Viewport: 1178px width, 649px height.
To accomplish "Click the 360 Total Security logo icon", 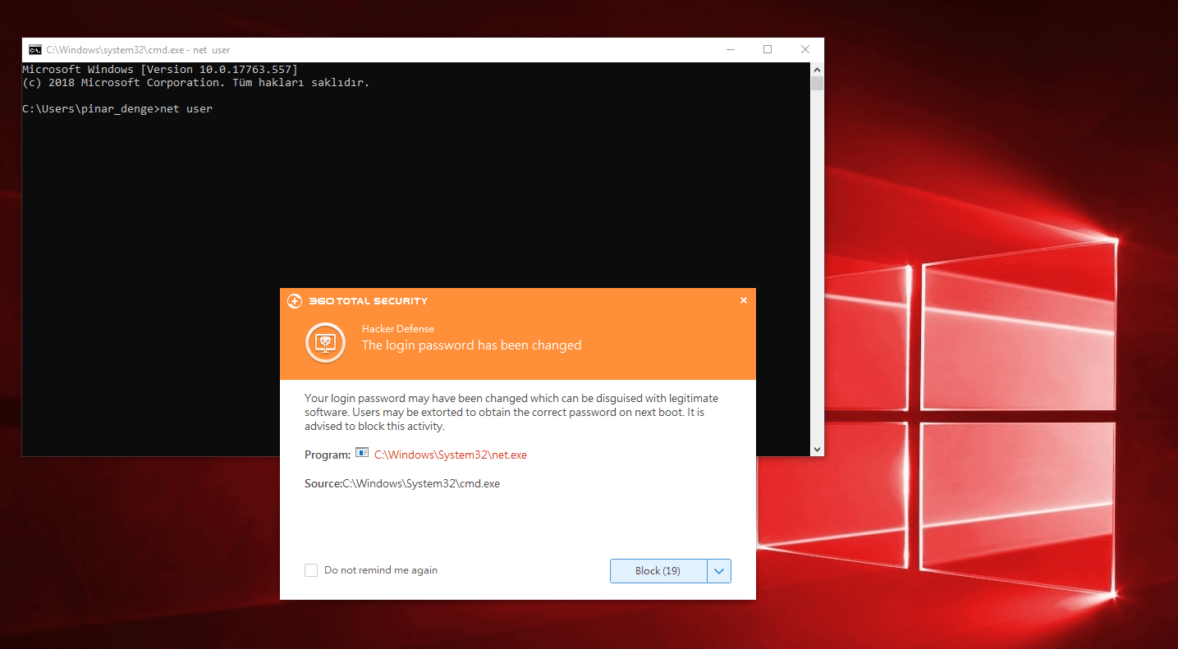I will [295, 301].
